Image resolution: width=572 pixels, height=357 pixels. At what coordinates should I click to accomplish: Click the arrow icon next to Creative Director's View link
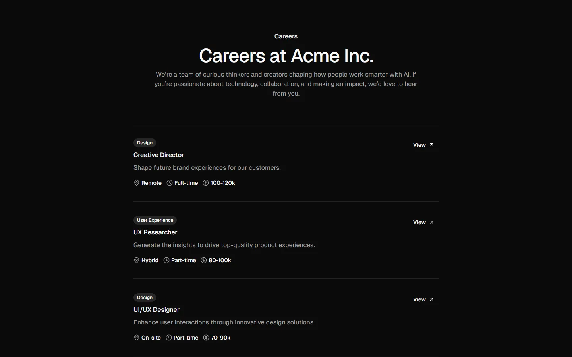(x=431, y=145)
